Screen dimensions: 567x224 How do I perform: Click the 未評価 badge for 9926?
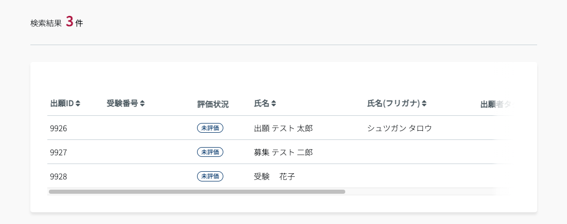coord(210,128)
